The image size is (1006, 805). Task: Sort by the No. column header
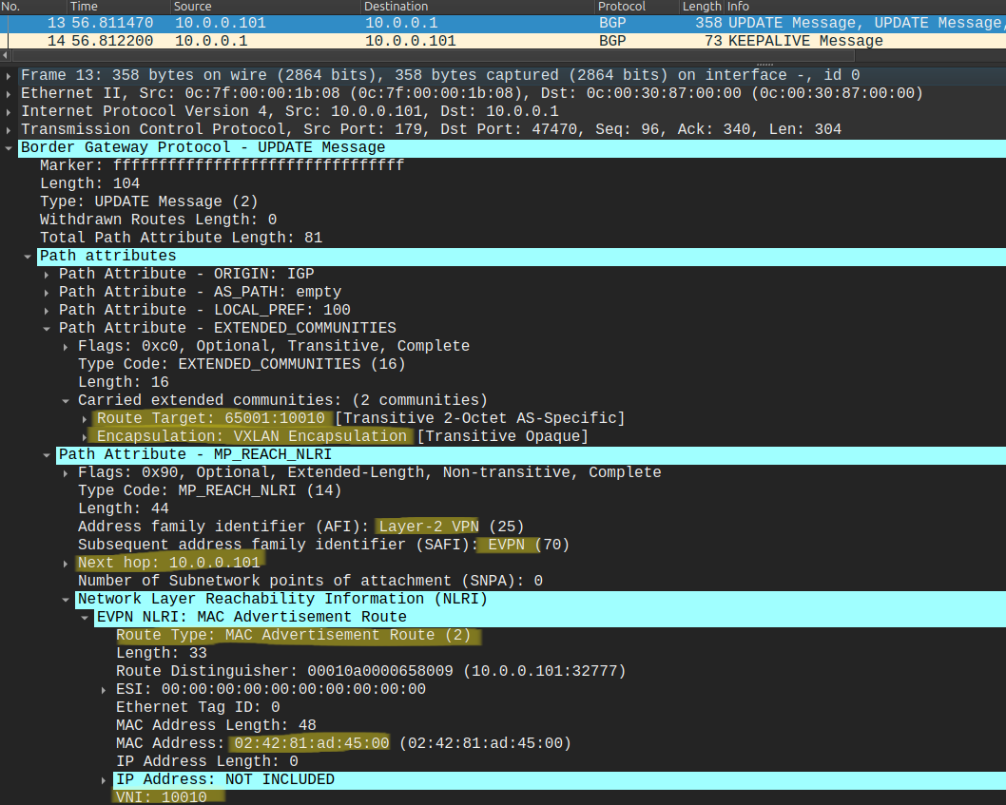[x=32, y=7]
